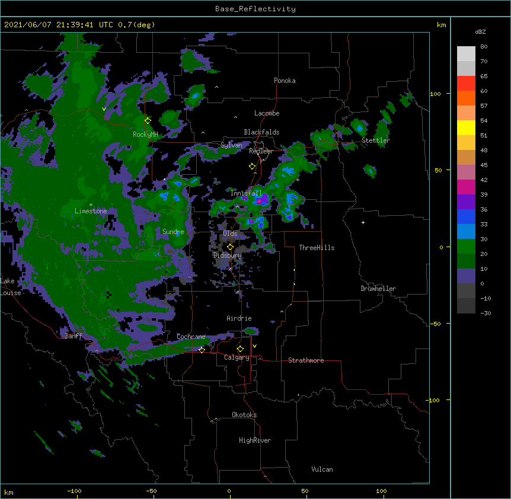The height and width of the screenshot is (499, 511).
Task: Click the light blue legend swatch between 33 and 30
Action: (466, 232)
